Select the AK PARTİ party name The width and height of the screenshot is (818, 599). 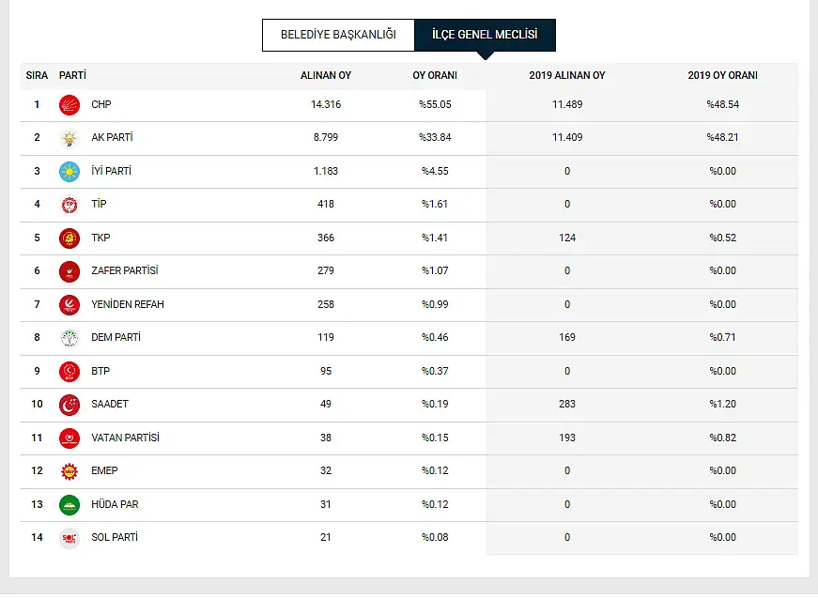[112, 137]
